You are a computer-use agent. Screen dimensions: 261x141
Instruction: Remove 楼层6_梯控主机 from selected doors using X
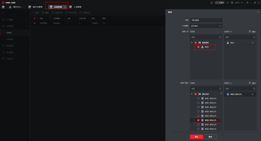point(253,94)
